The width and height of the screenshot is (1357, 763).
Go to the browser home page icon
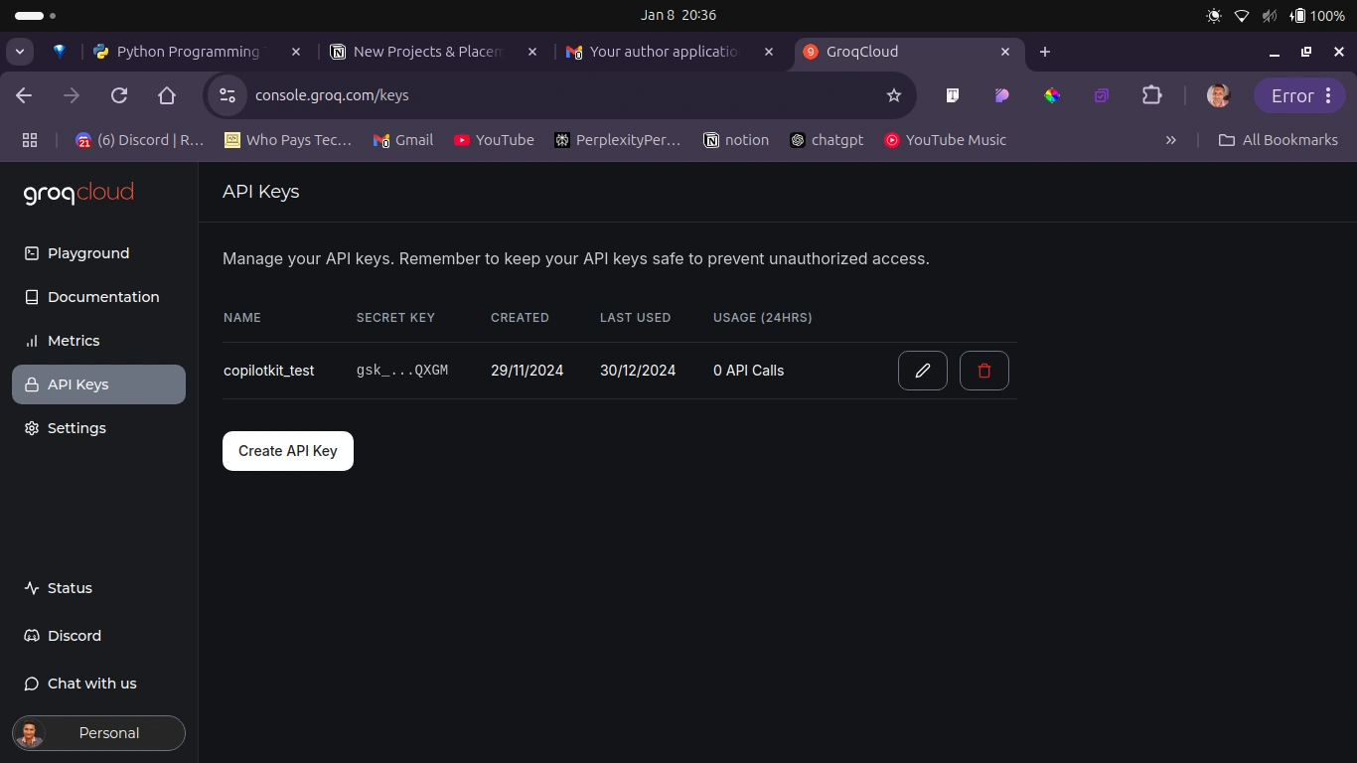click(167, 95)
